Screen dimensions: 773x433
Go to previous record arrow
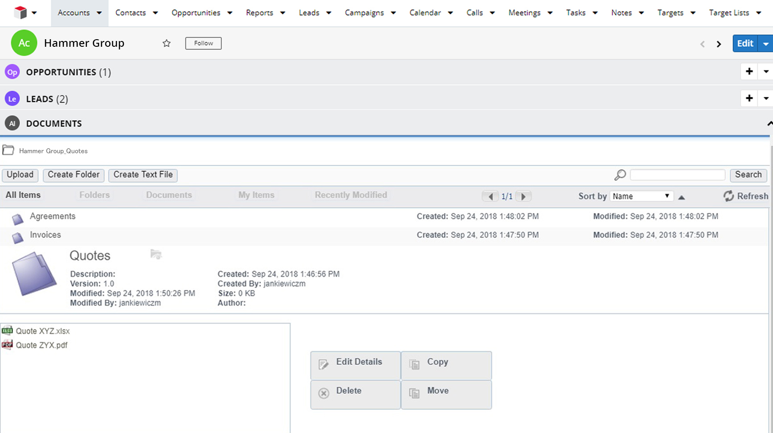tap(703, 44)
